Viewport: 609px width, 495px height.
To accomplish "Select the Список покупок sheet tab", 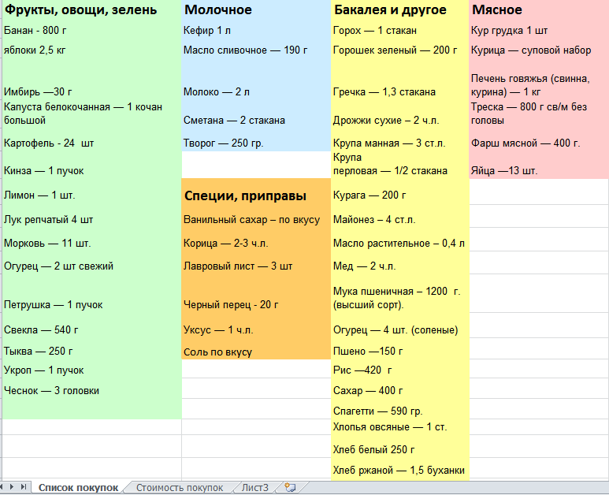I will 78,488.
